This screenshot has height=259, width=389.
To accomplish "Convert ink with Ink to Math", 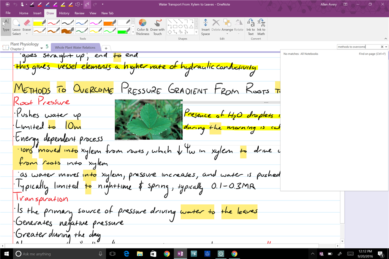I will [x=261, y=27].
